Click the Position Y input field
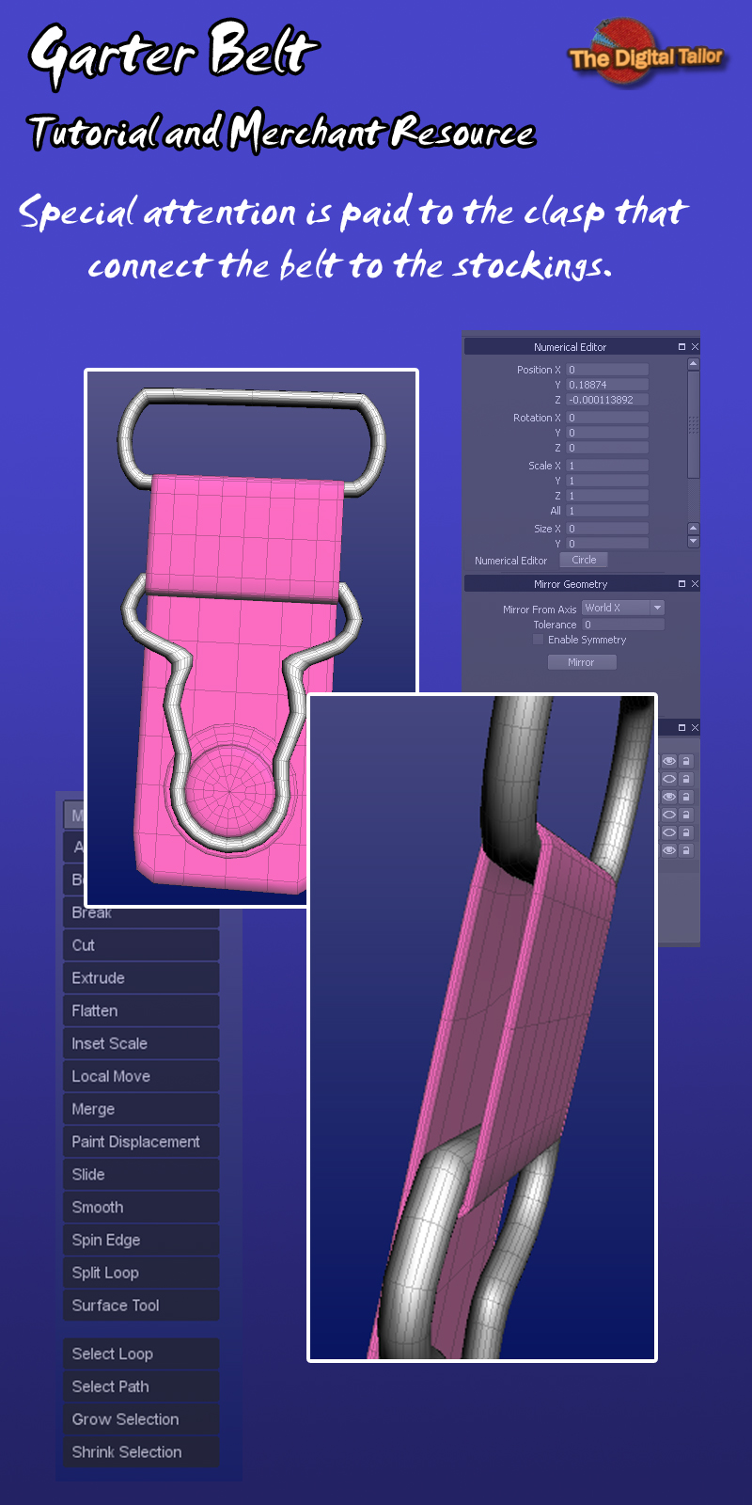 coord(607,385)
